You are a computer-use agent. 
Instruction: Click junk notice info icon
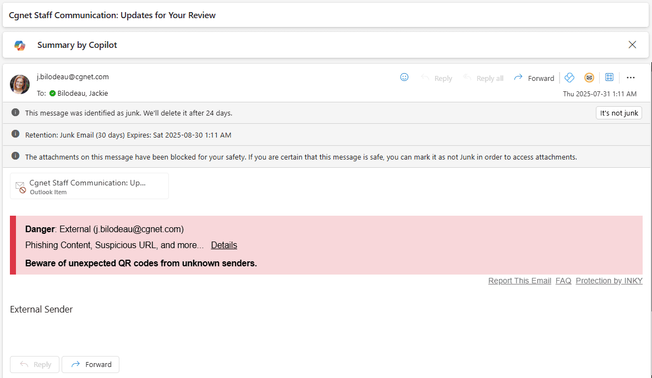[15, 112]
